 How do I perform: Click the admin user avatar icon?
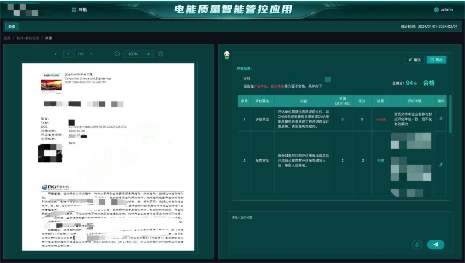point(436,10)
